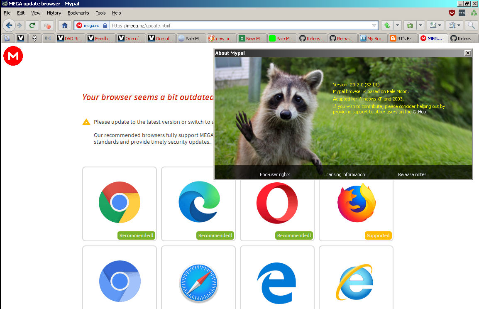Click the legacy Edge blue e icon
The image size is (479, 309).
(x=277, y=283)
